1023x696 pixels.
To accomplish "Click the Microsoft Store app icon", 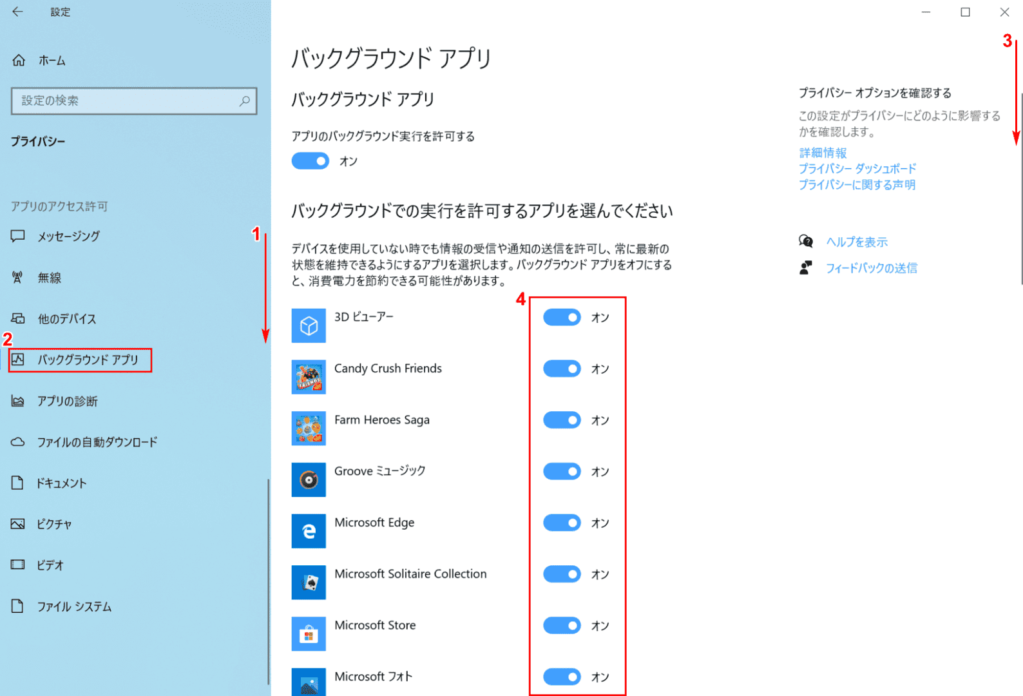I will (309, 634).
